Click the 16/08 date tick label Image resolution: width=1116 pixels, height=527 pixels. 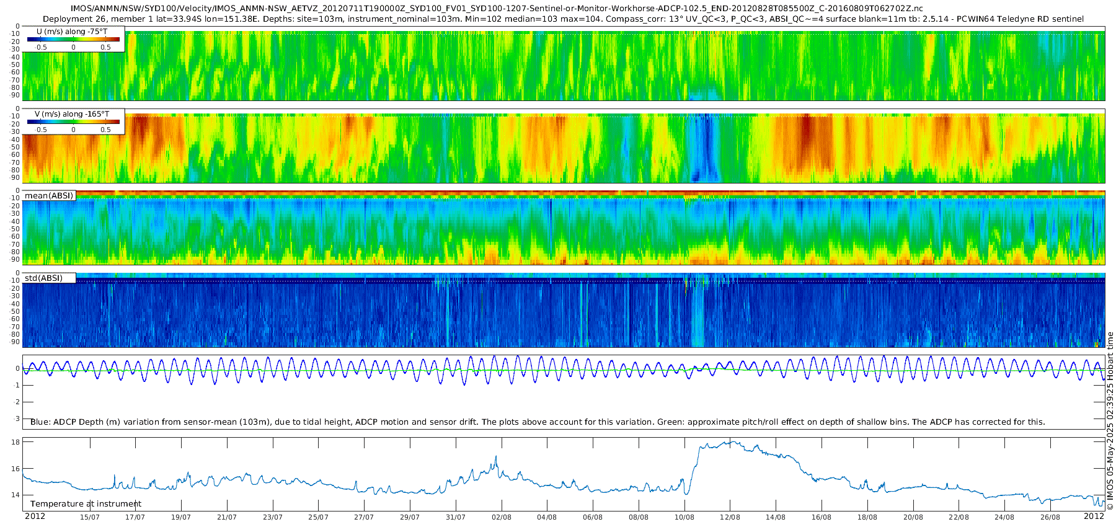pyautogui.click(x=821, y=517)
